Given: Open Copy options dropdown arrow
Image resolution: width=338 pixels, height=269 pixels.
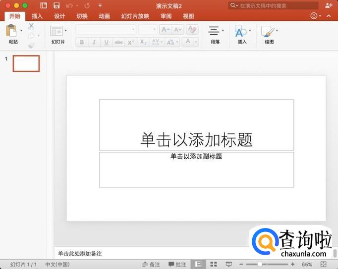Looking at the screenshot, I should (39, 36).
